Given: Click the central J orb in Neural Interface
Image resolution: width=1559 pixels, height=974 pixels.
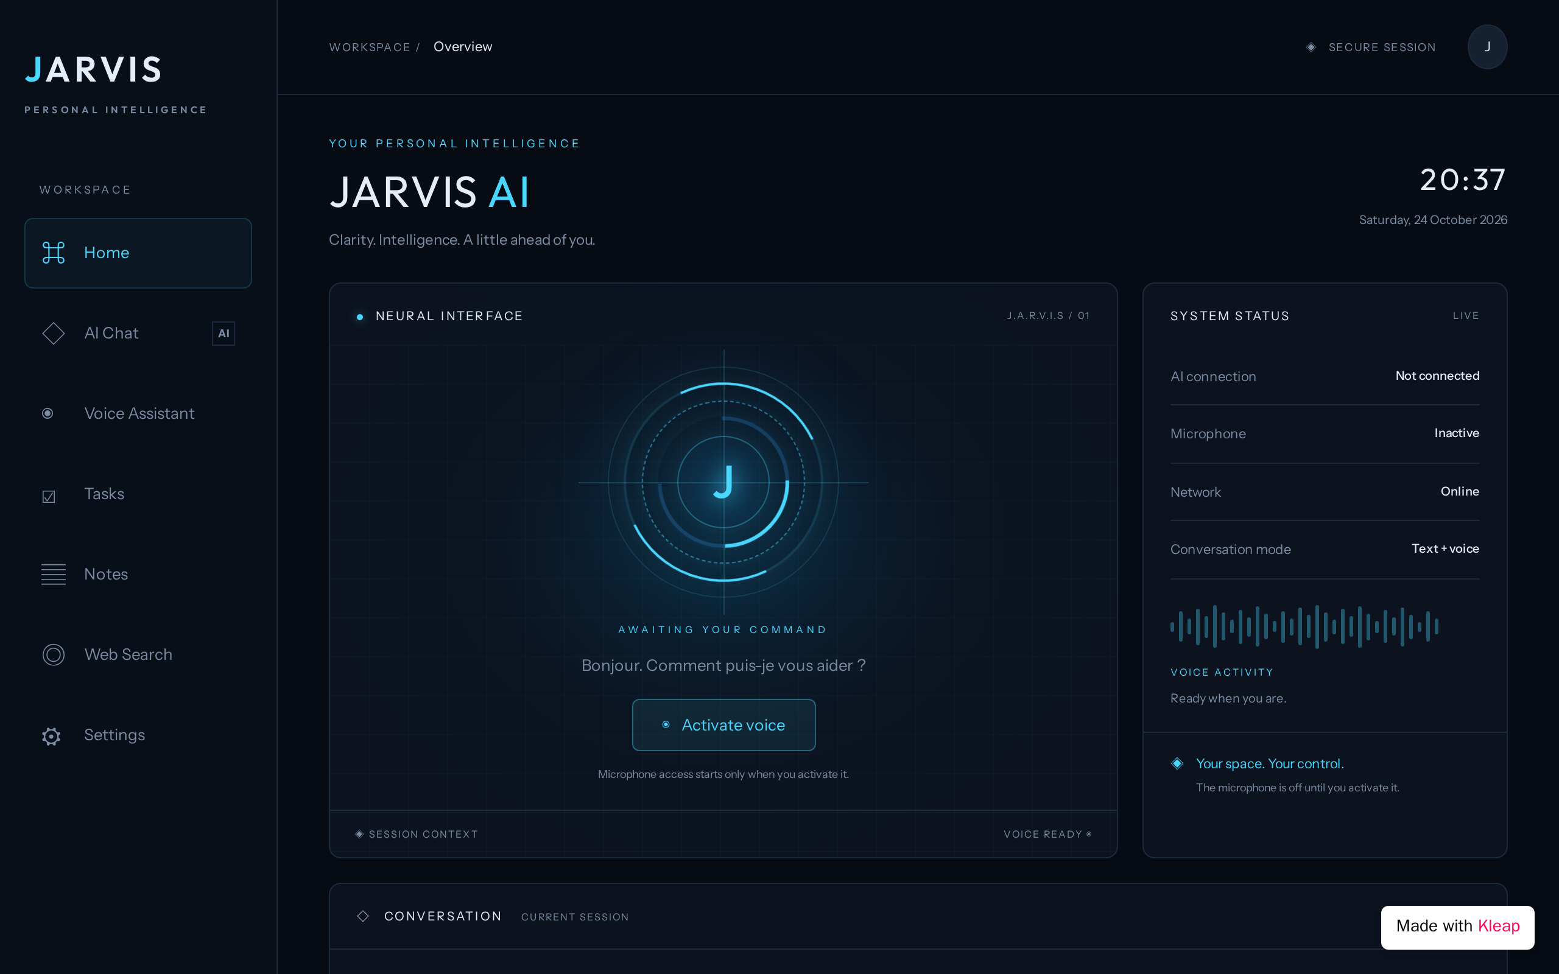Looking at the screenshot, I should coord(723,482).
